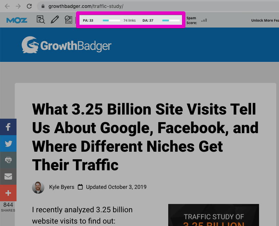Click the Spam Score label
The image size is (279, 226).
tap(192, 20)
